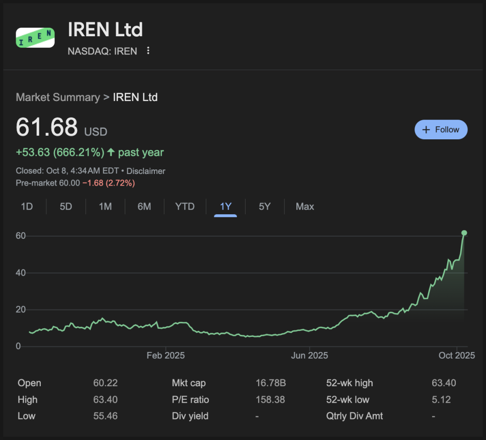Click the IREN company logo
The height and width of the screenshot is (440, 486).
(35, 38)
